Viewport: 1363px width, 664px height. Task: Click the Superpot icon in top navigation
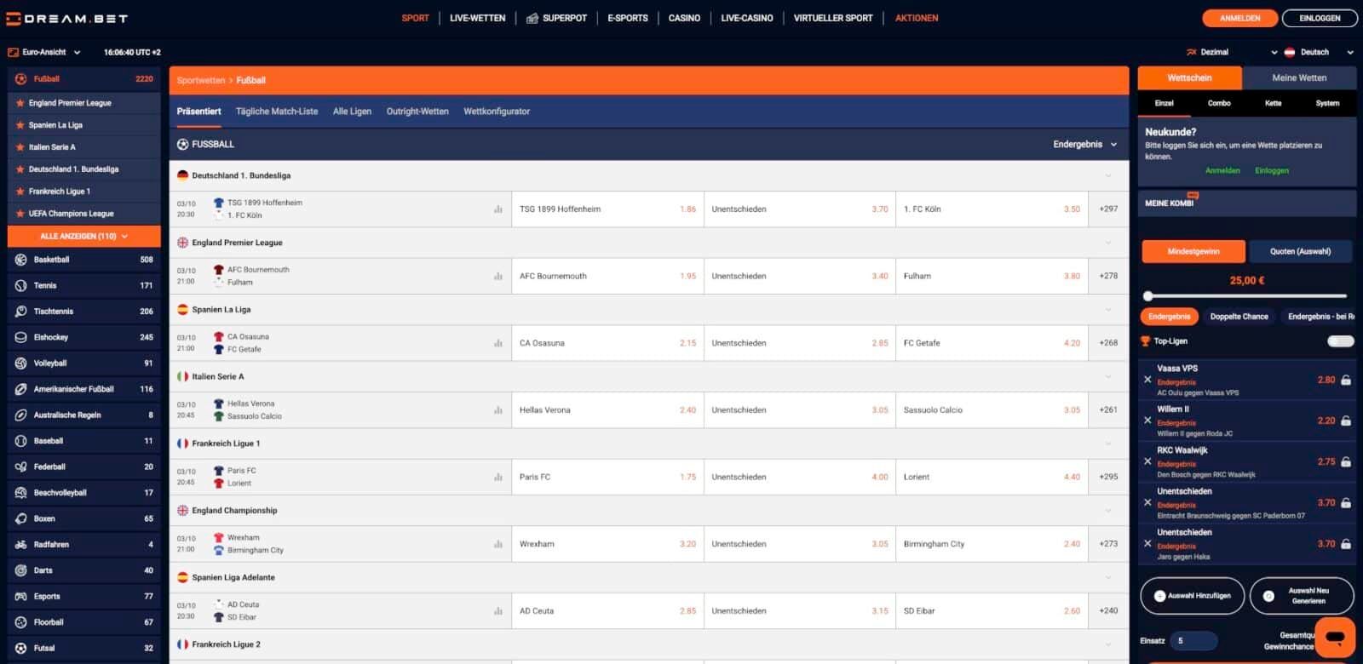pyautogui.click(x=532, y=18)
